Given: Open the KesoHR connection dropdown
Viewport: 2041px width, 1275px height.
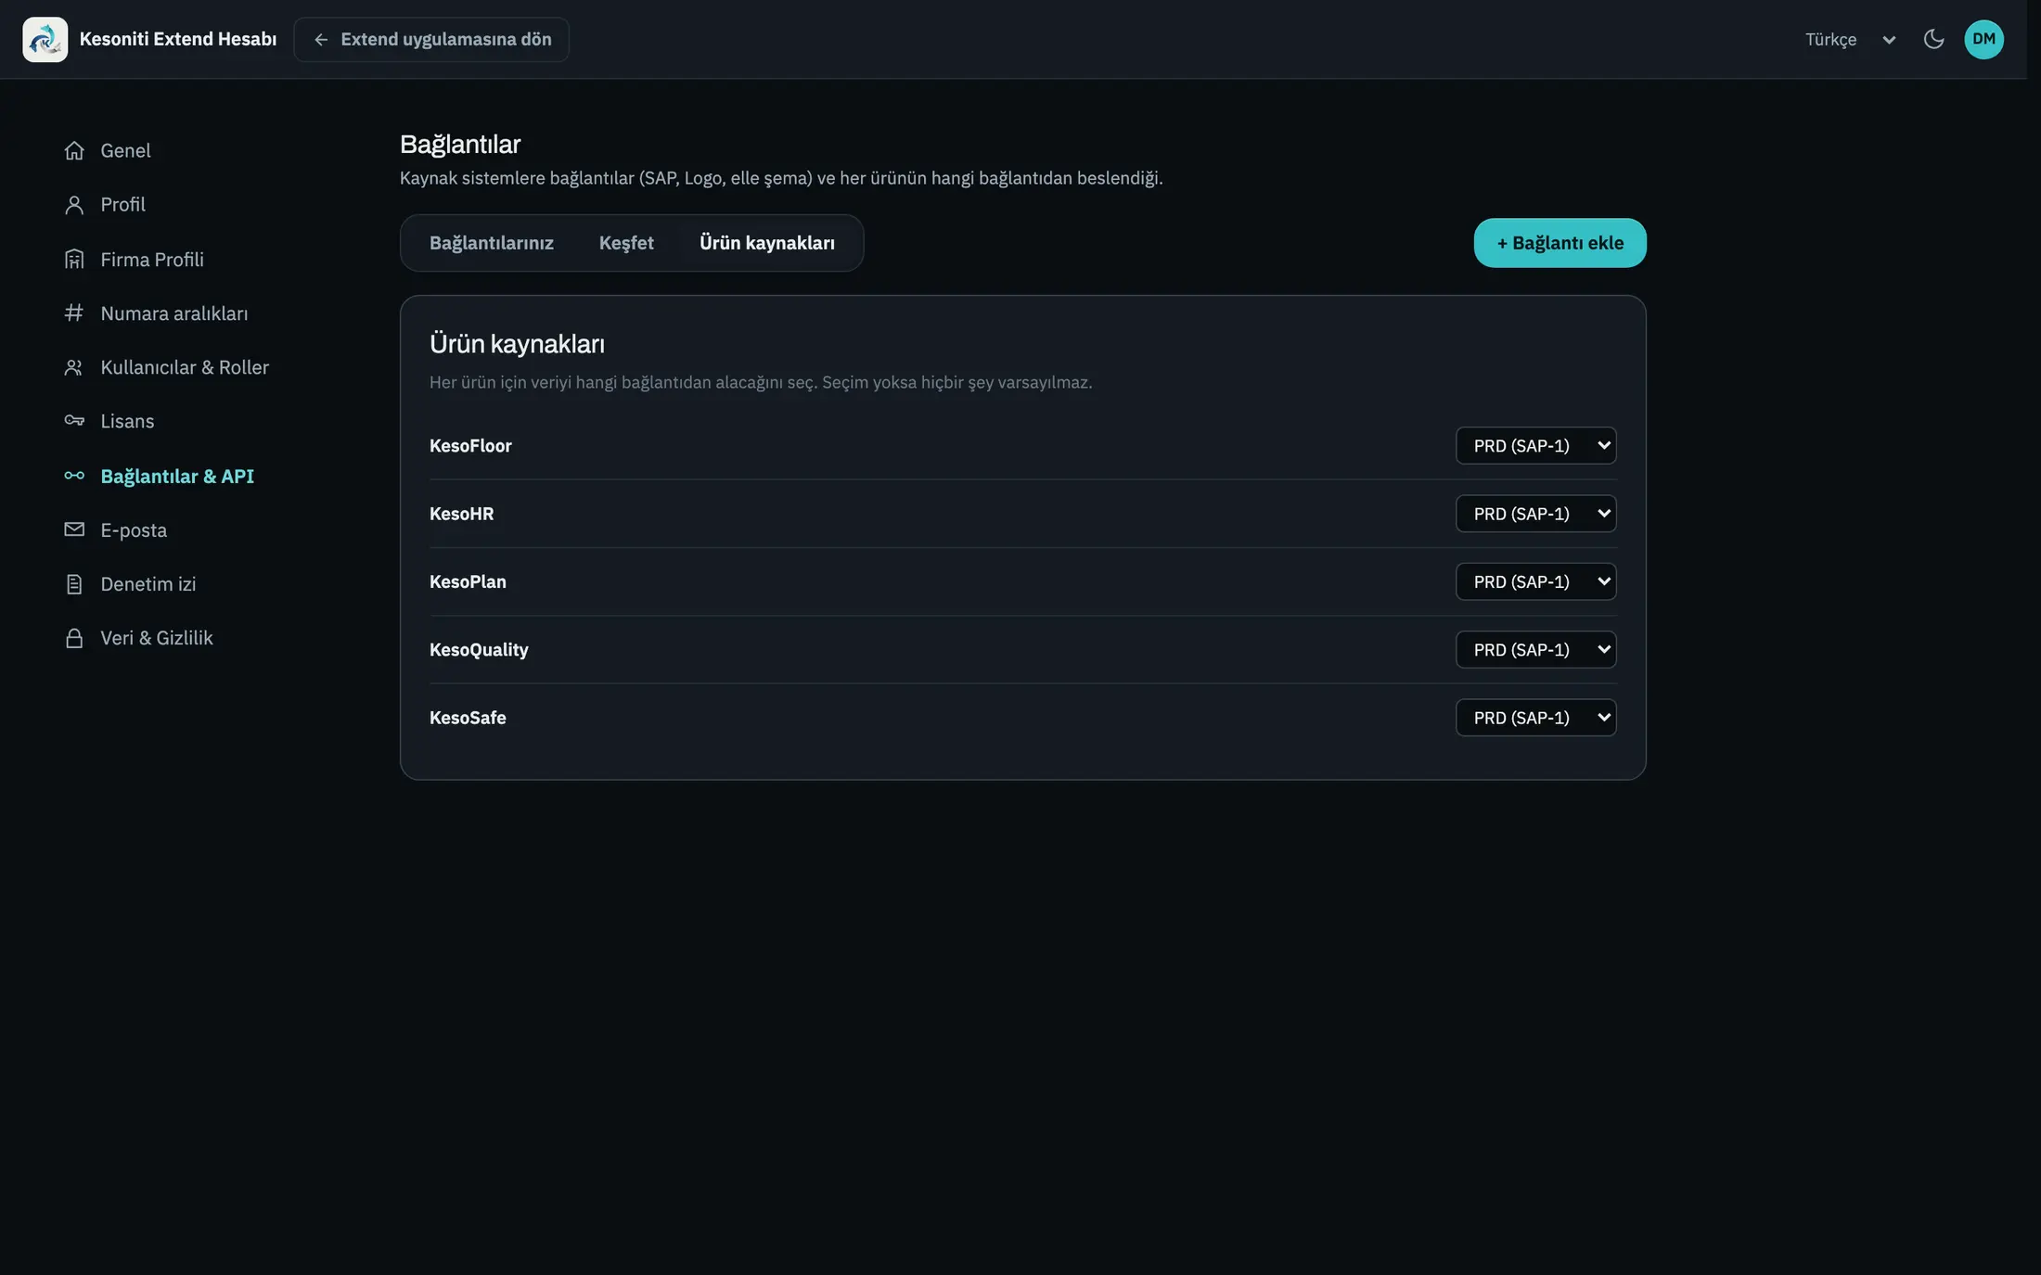Looking at the screenshot, I should [x=1535, y=514].
